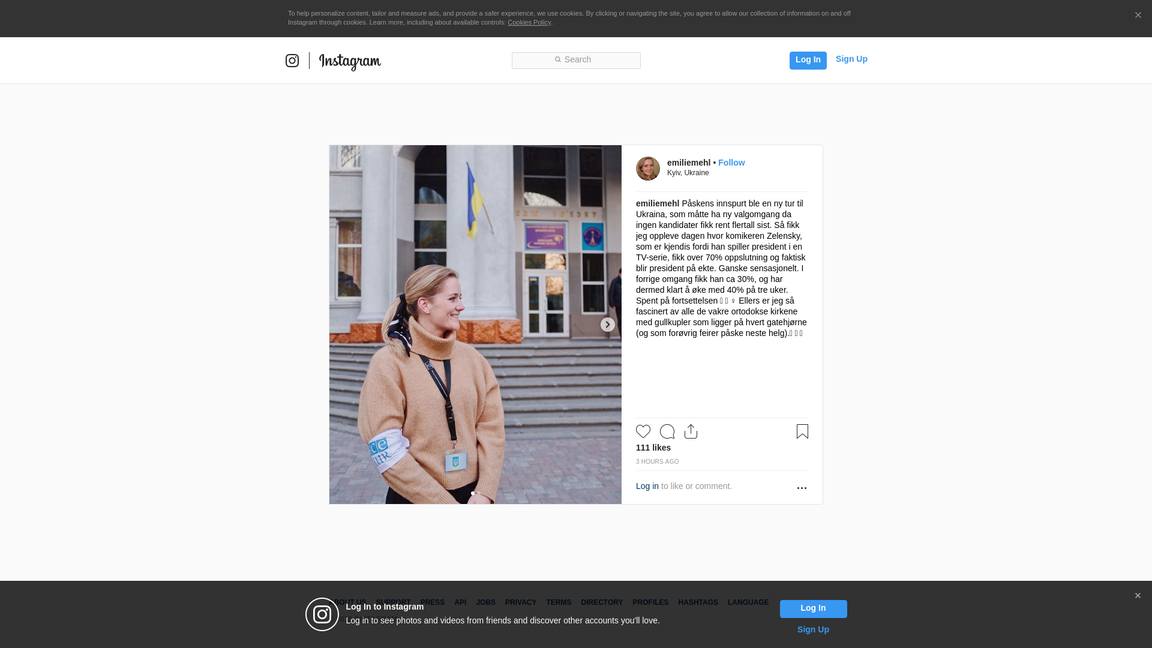Advance to next photo in carousel
1152x648 pixels.
click(608, 325)
